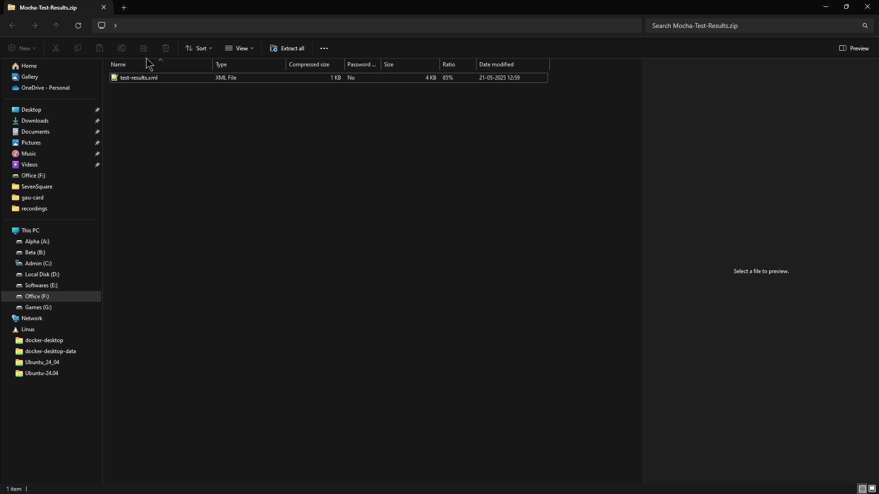Click the address bar path field
The height and width of the screenshot is (494, 879).
367,26
